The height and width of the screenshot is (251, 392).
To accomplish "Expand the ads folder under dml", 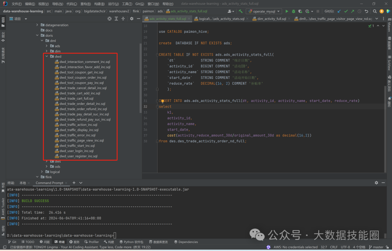I will point(46,46).
